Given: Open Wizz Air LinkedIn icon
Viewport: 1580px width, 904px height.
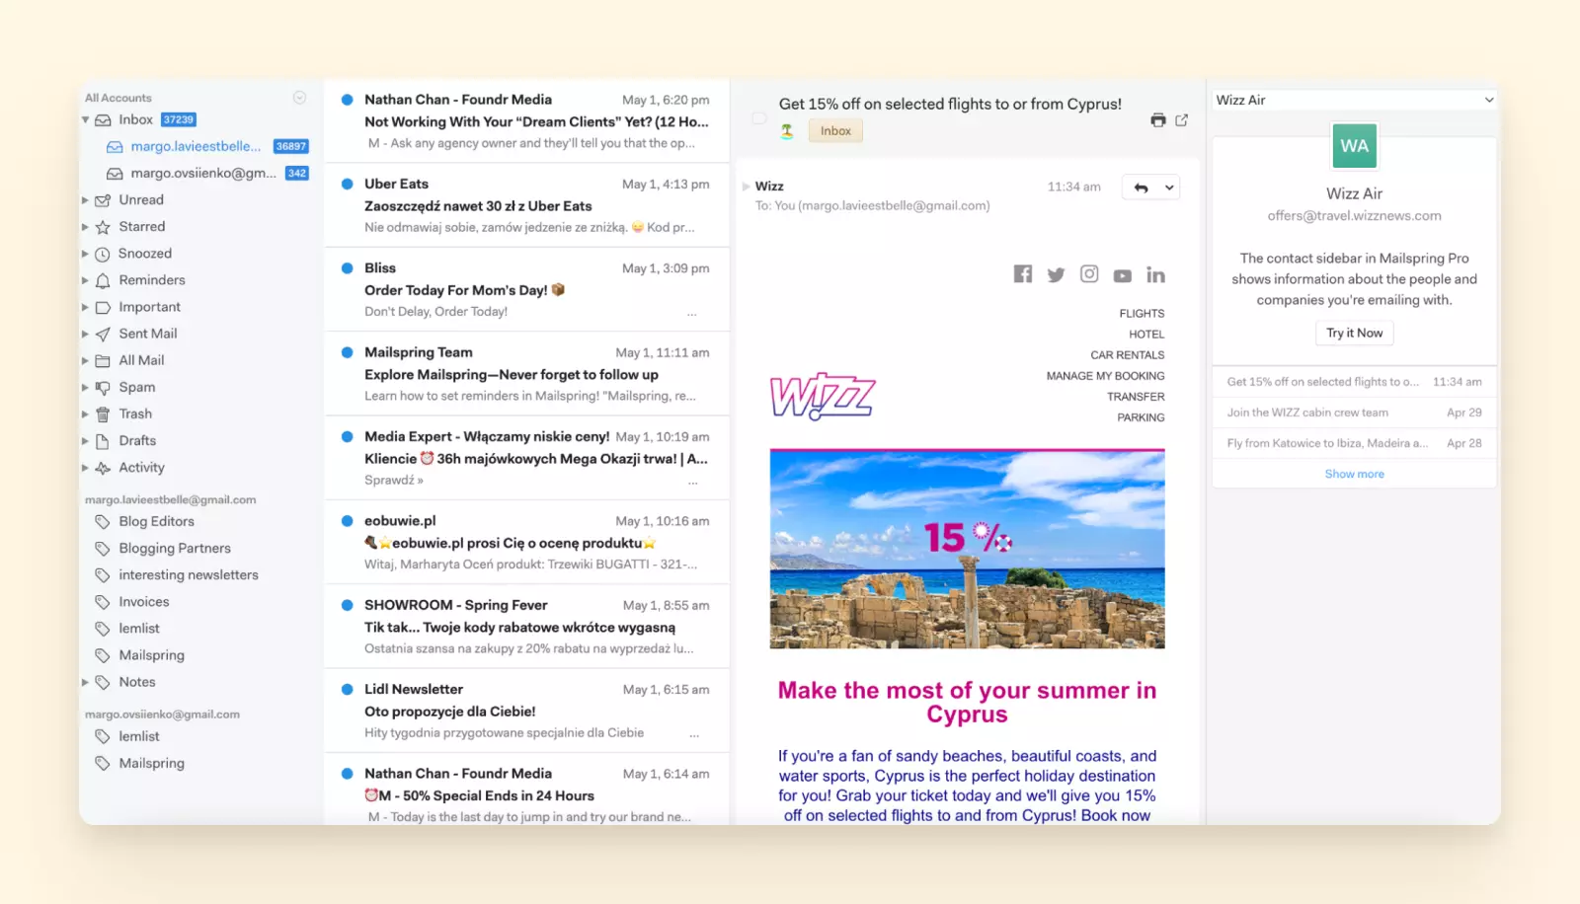Looking at the screenshot, I should point(1155,274).
